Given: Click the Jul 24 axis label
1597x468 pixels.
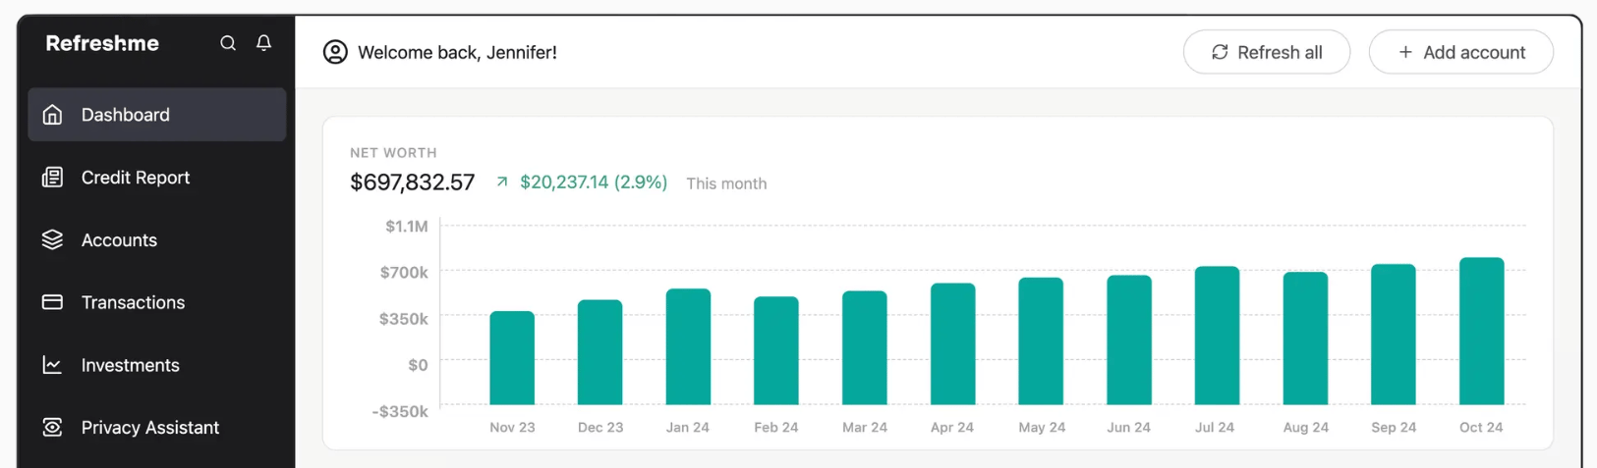Looking at the screenshot, I should click(1215, 428).
